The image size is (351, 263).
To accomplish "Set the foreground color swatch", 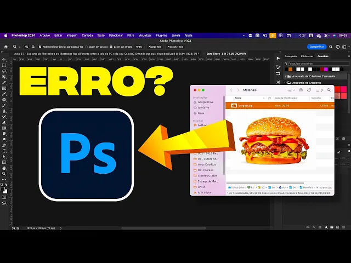I will 2,189.
